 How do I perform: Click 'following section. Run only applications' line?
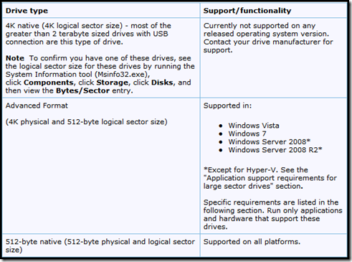272,210
